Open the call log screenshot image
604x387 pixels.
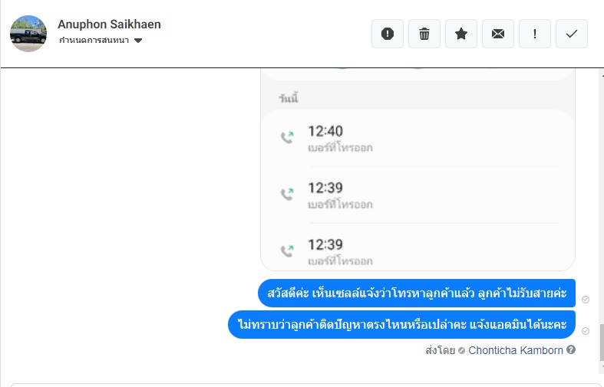[418, 169]
